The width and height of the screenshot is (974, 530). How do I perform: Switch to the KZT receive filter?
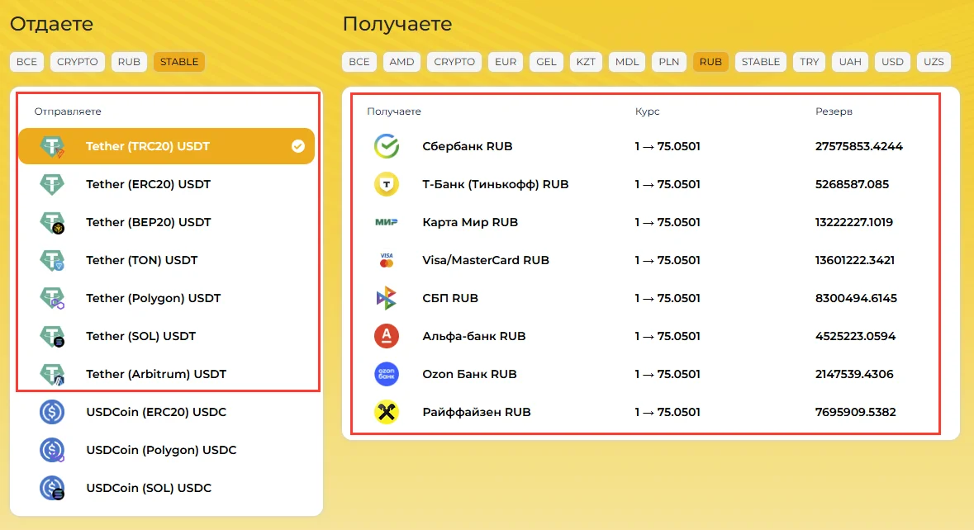[x=586, y=61]
